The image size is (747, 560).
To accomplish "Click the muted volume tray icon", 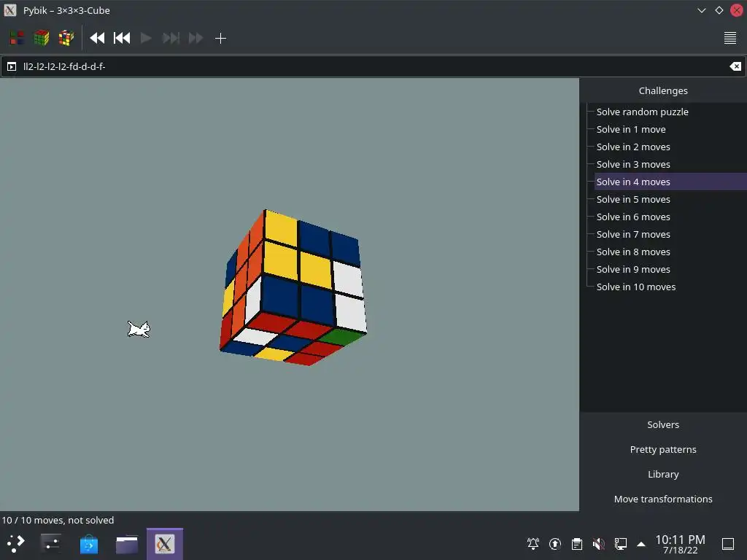I will [599, 544].
